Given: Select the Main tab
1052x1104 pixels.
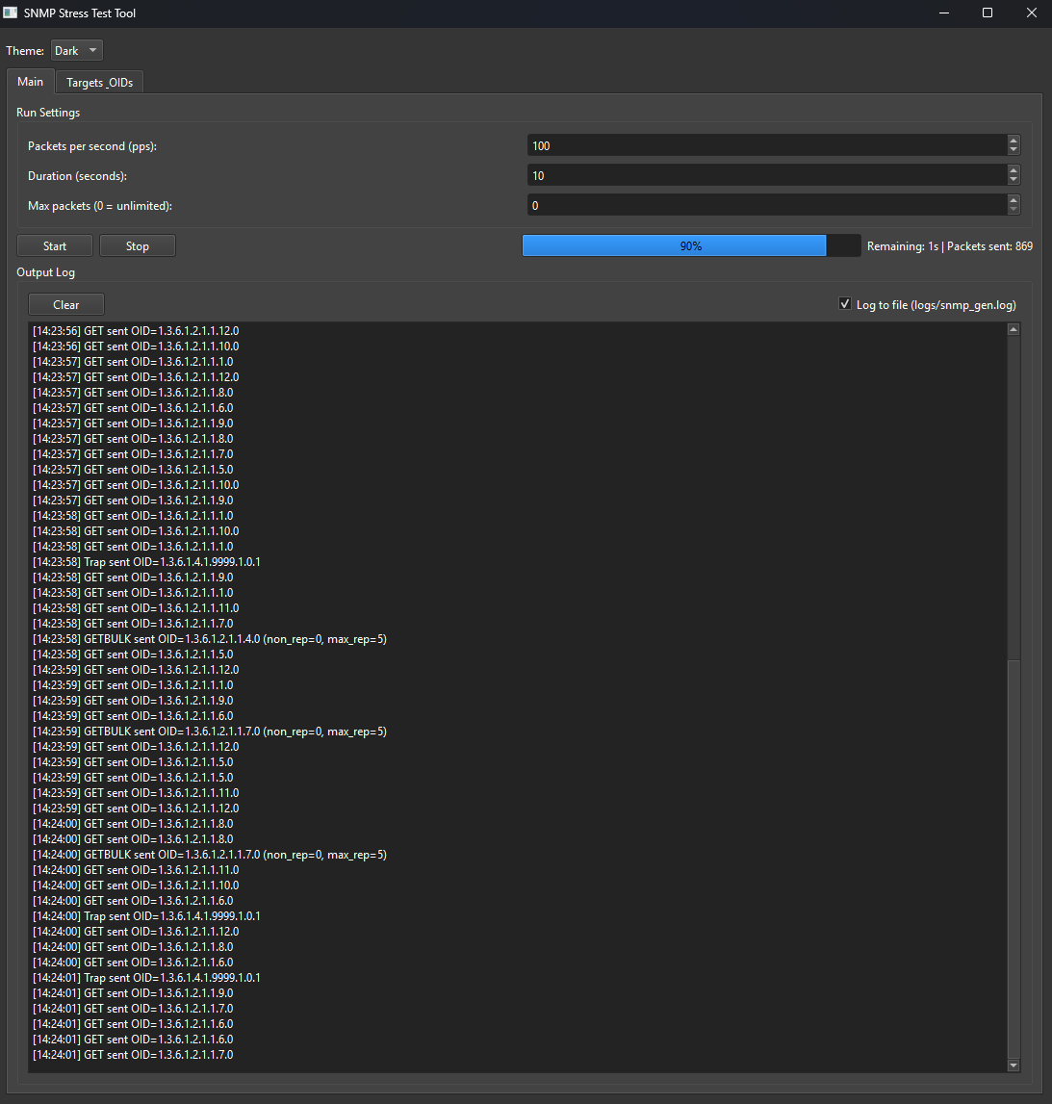Looking at the screenshot, I should [x=30, y=82].
